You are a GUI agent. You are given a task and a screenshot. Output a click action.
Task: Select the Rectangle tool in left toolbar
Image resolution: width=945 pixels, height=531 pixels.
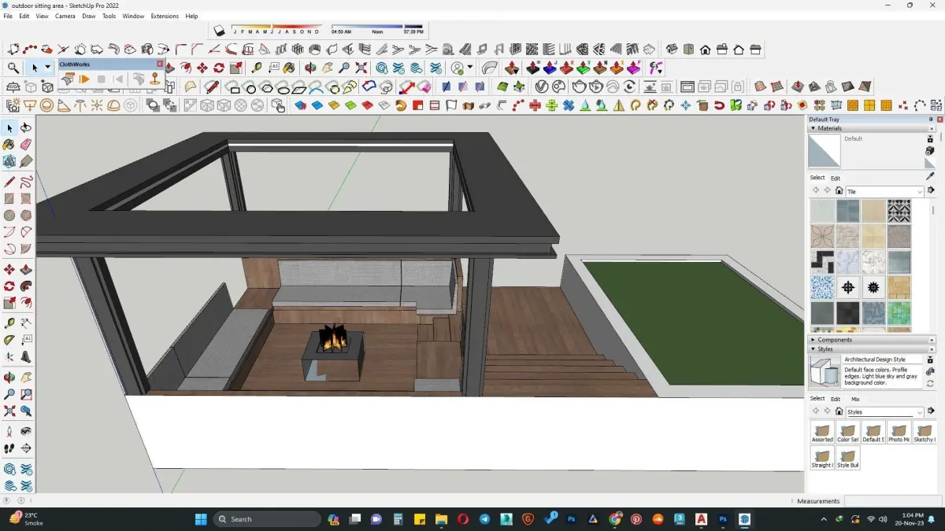coord(9,198)
